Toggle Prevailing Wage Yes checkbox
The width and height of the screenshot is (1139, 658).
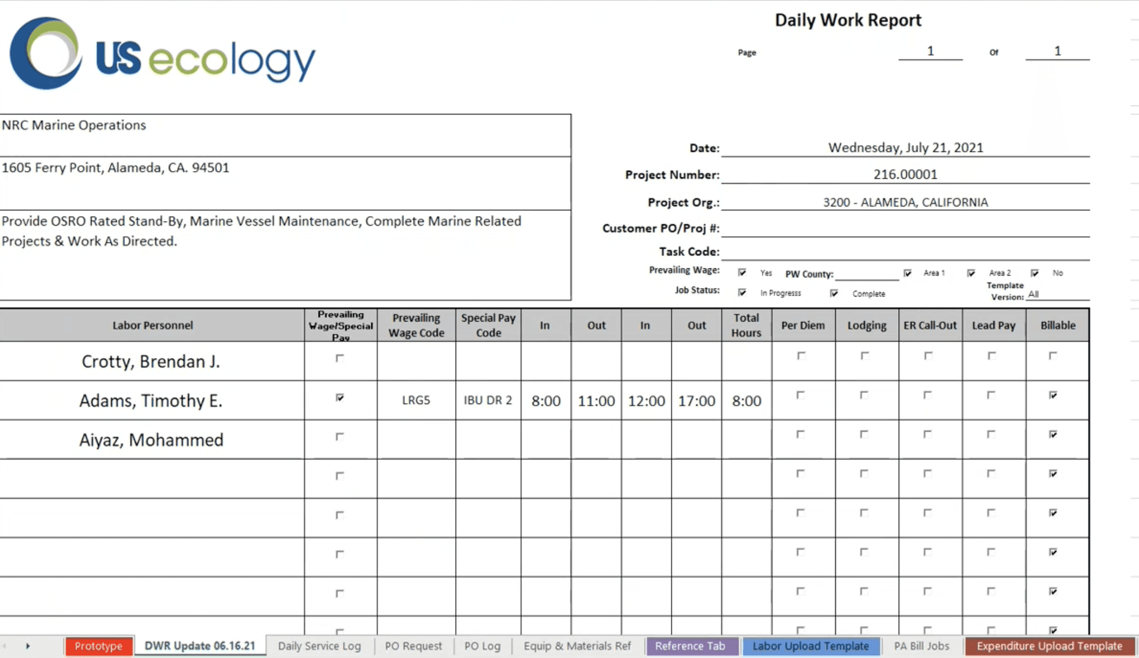click(x=742, y=273)
